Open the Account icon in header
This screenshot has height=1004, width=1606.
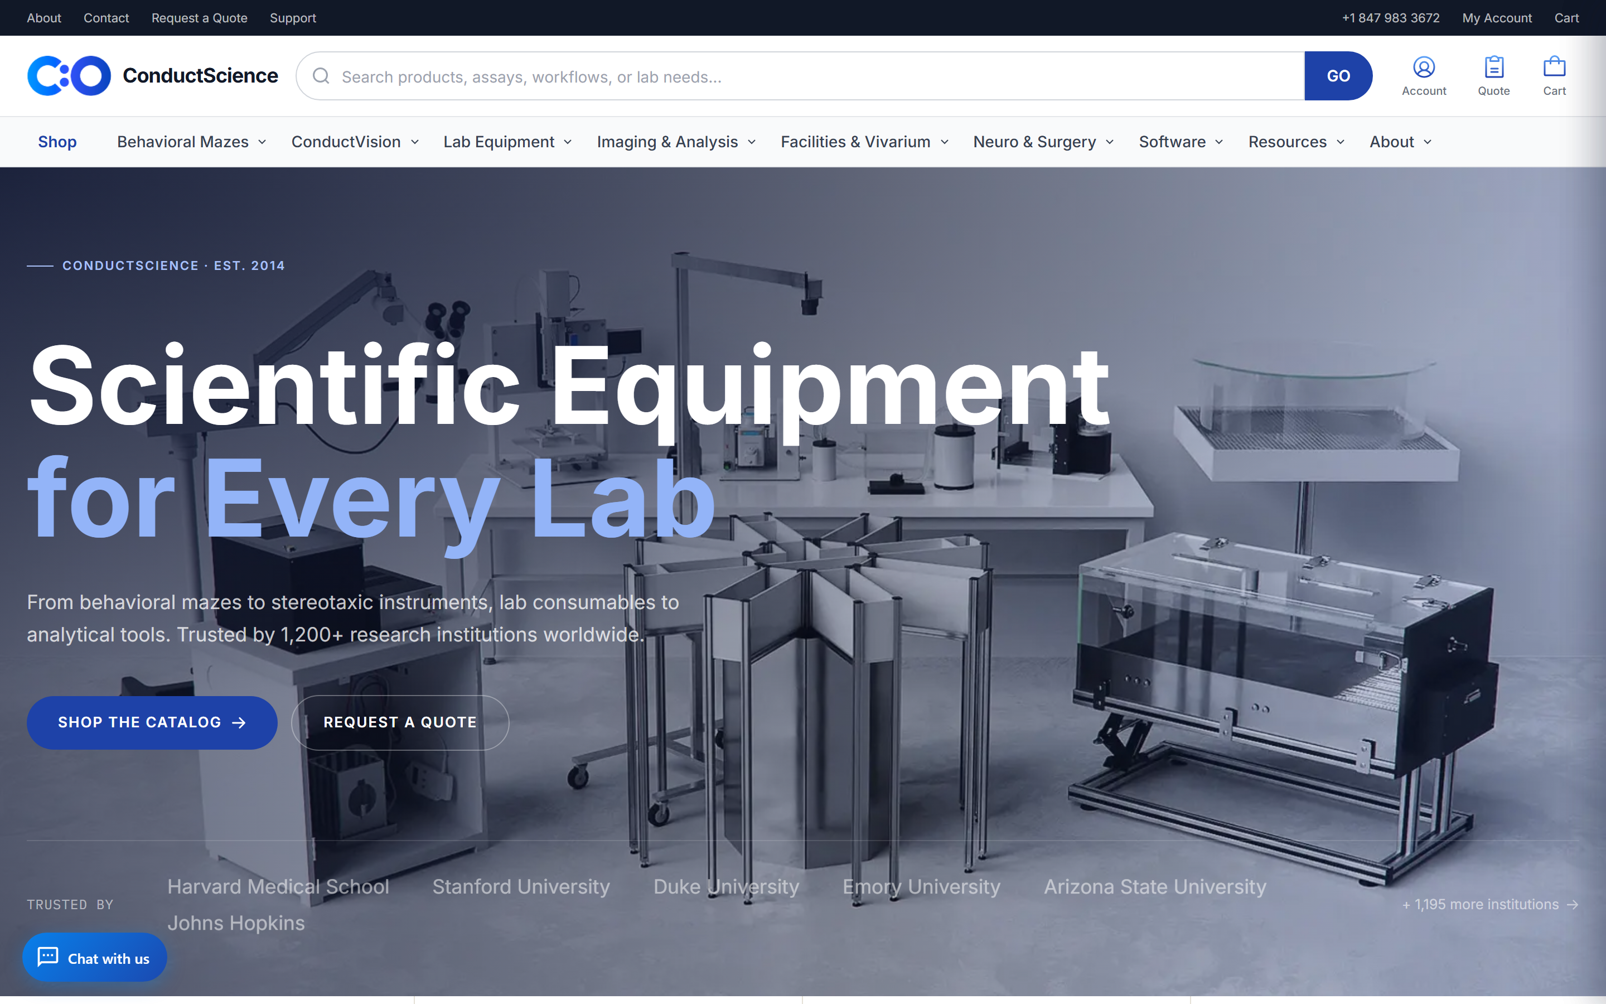1424,67
